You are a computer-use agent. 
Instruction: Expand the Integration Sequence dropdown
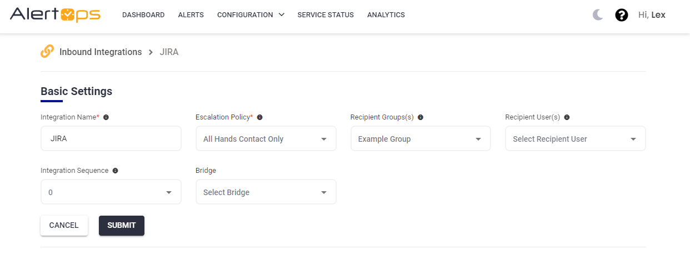111,192
